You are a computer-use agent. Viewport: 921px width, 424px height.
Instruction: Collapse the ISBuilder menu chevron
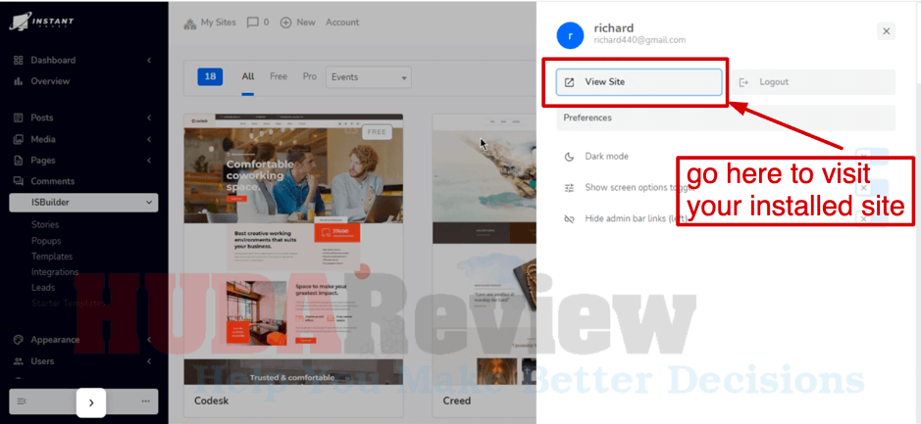pyautogui.click(x=149, y=203)
